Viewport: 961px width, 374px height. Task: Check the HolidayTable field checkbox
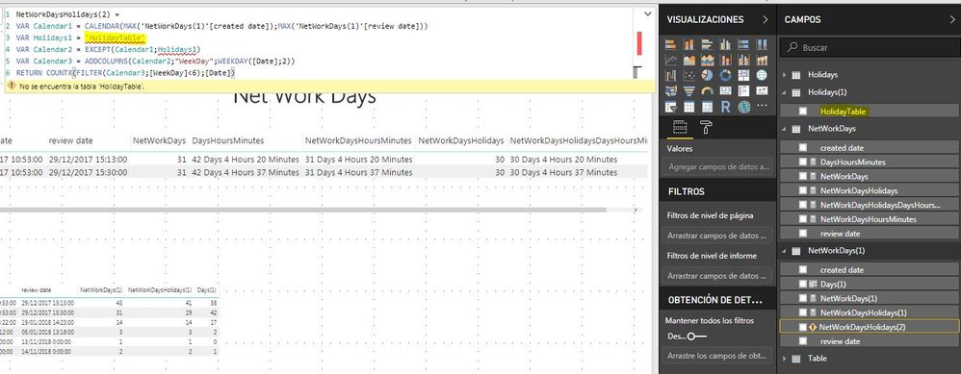click(x=803, y=112)
